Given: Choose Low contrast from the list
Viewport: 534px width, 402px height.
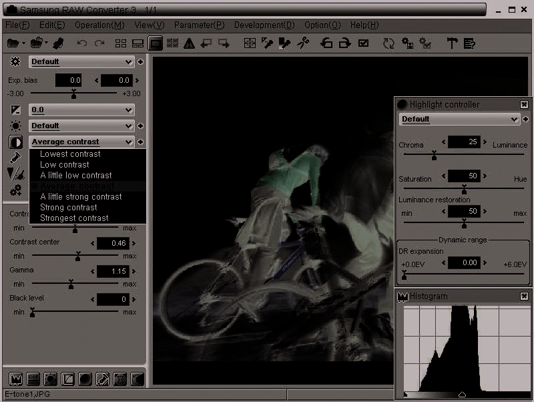Looking at the screenshot, I should (x=64, y=164).
